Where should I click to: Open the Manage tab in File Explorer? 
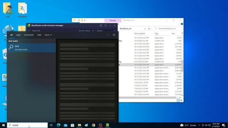pos(113,21)
